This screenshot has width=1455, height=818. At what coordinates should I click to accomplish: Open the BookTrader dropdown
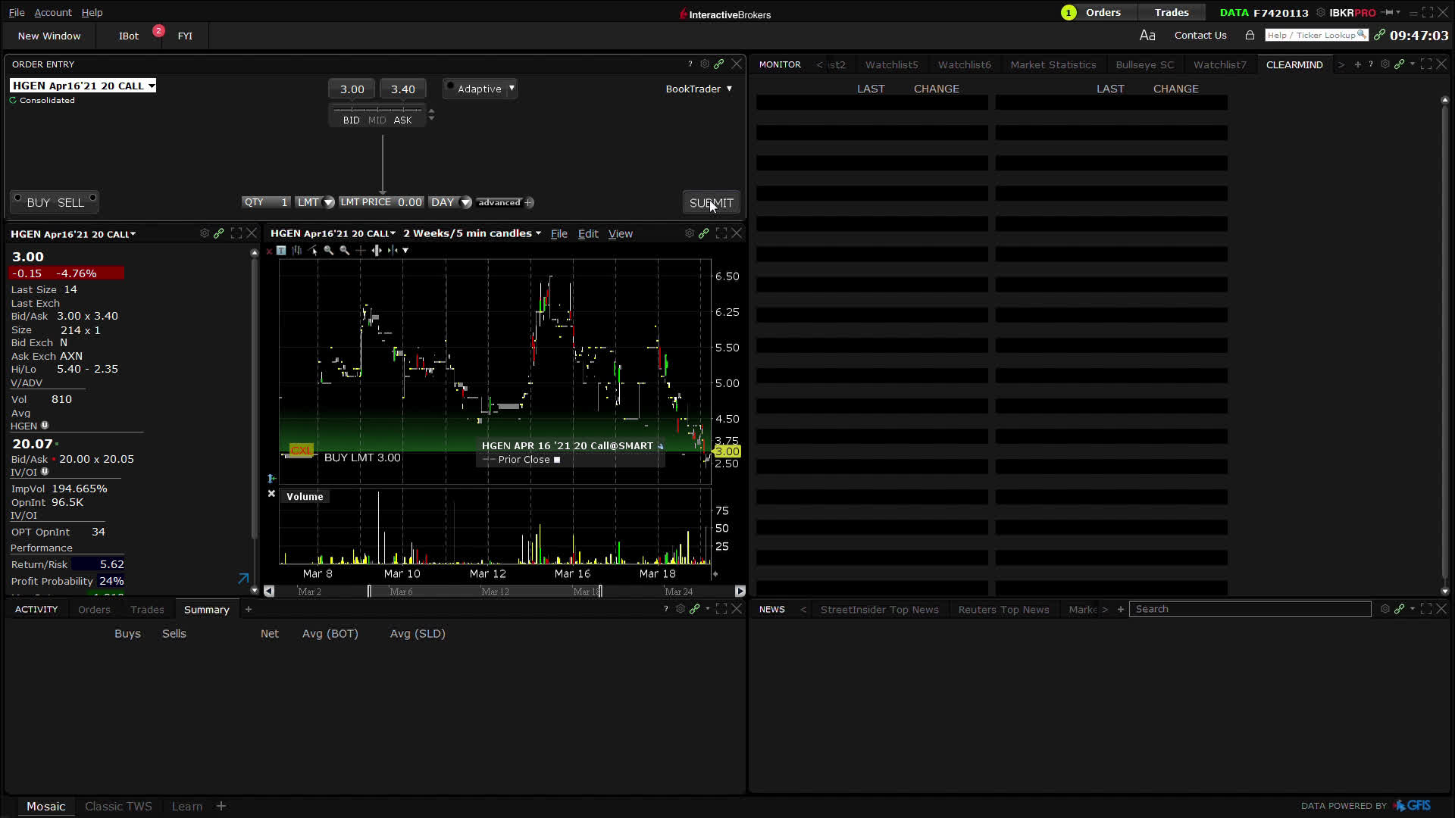click(x=699, y=89)
